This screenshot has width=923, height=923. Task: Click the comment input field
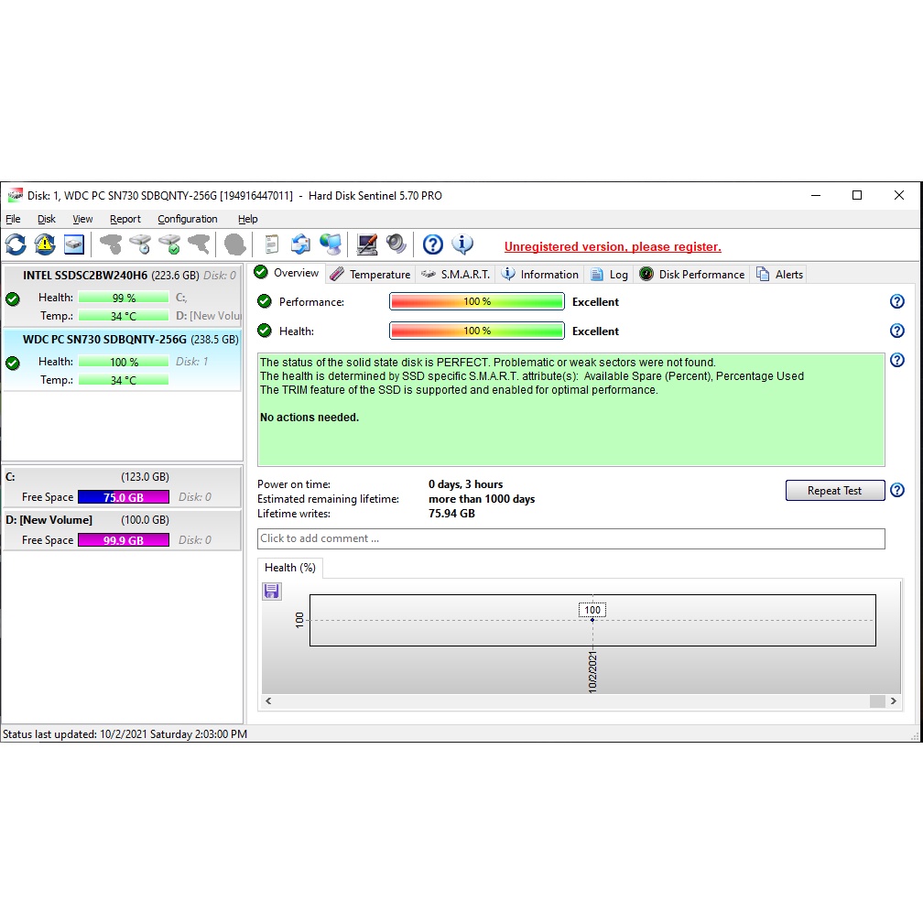(x=570, y=539)
